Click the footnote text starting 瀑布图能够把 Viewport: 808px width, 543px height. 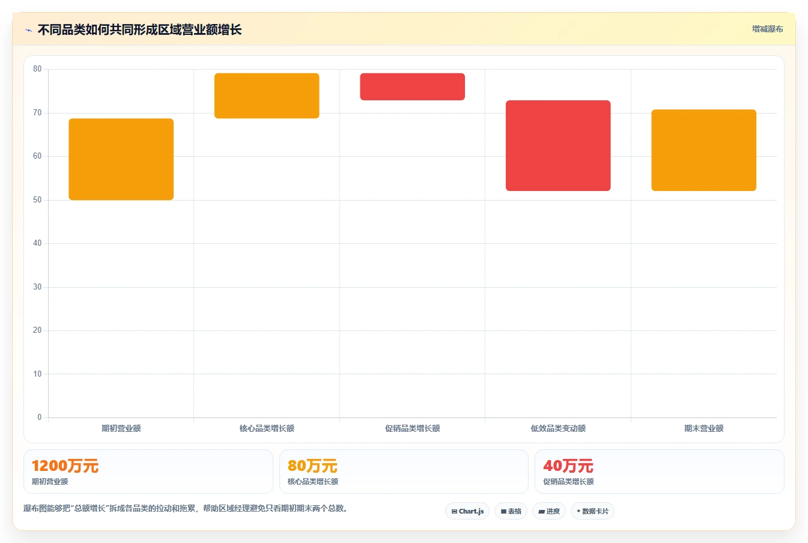(x=186, y=508)
